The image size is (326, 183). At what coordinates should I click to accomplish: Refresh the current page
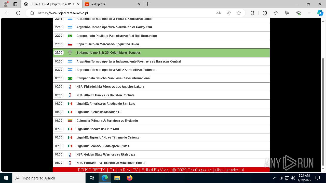(18, 13)
